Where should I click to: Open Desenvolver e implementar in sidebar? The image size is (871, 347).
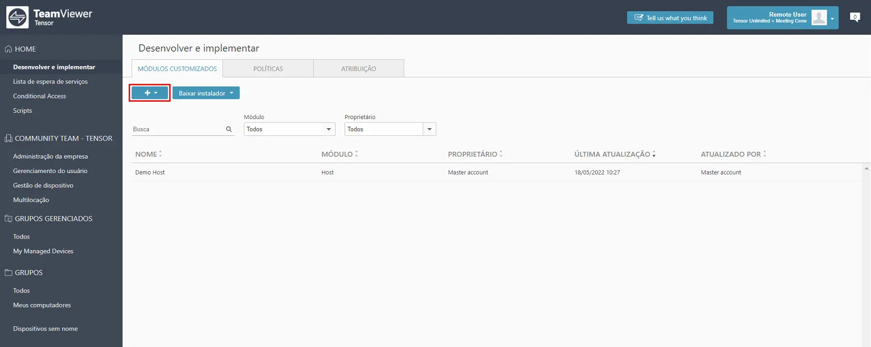[x=54, y=67]
